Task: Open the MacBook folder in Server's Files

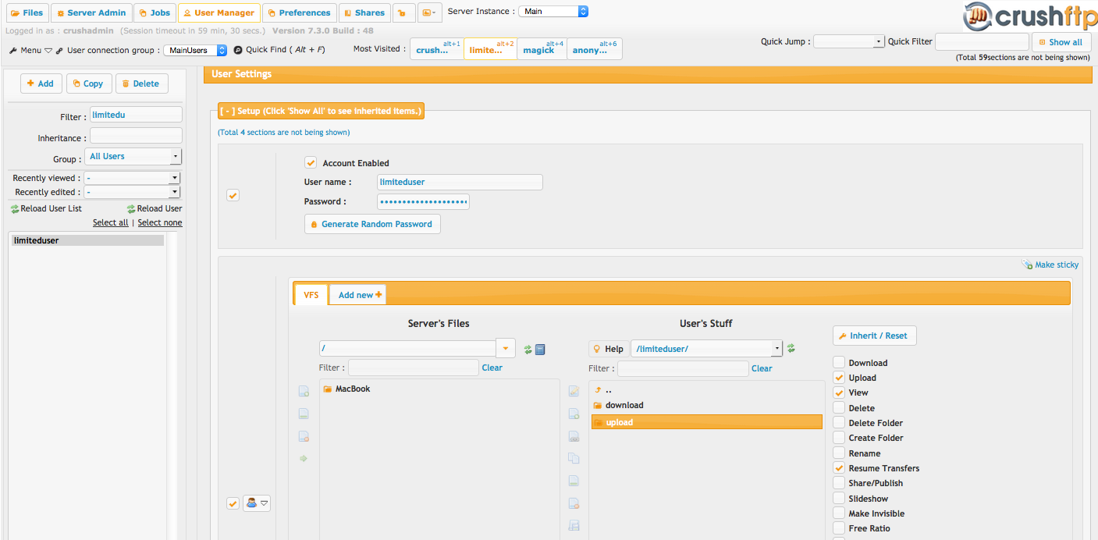Action: [346, 389]
